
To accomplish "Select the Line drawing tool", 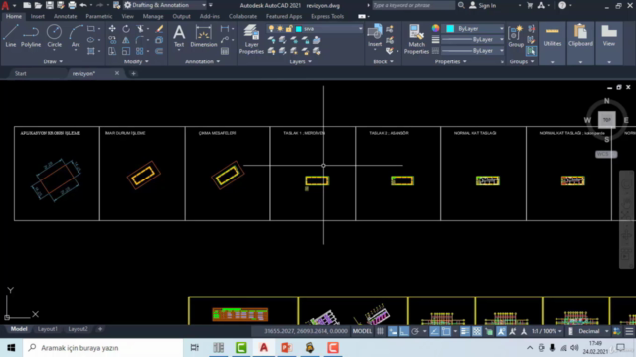I will pyautogui.click(x=11, y=36).
